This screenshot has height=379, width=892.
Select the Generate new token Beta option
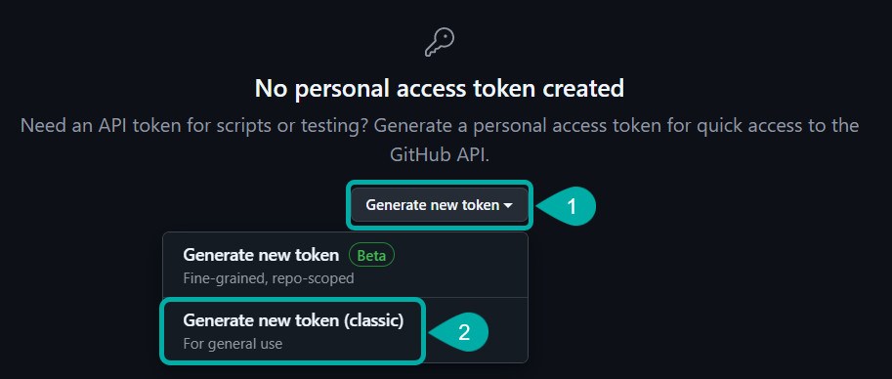coord(345,265)
